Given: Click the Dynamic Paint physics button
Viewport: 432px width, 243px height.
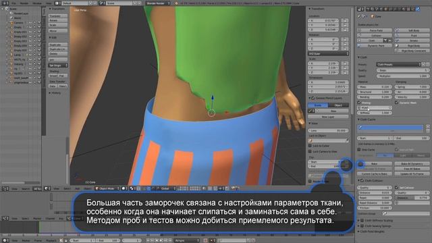Looking at the screenshot, I should 375,45.
